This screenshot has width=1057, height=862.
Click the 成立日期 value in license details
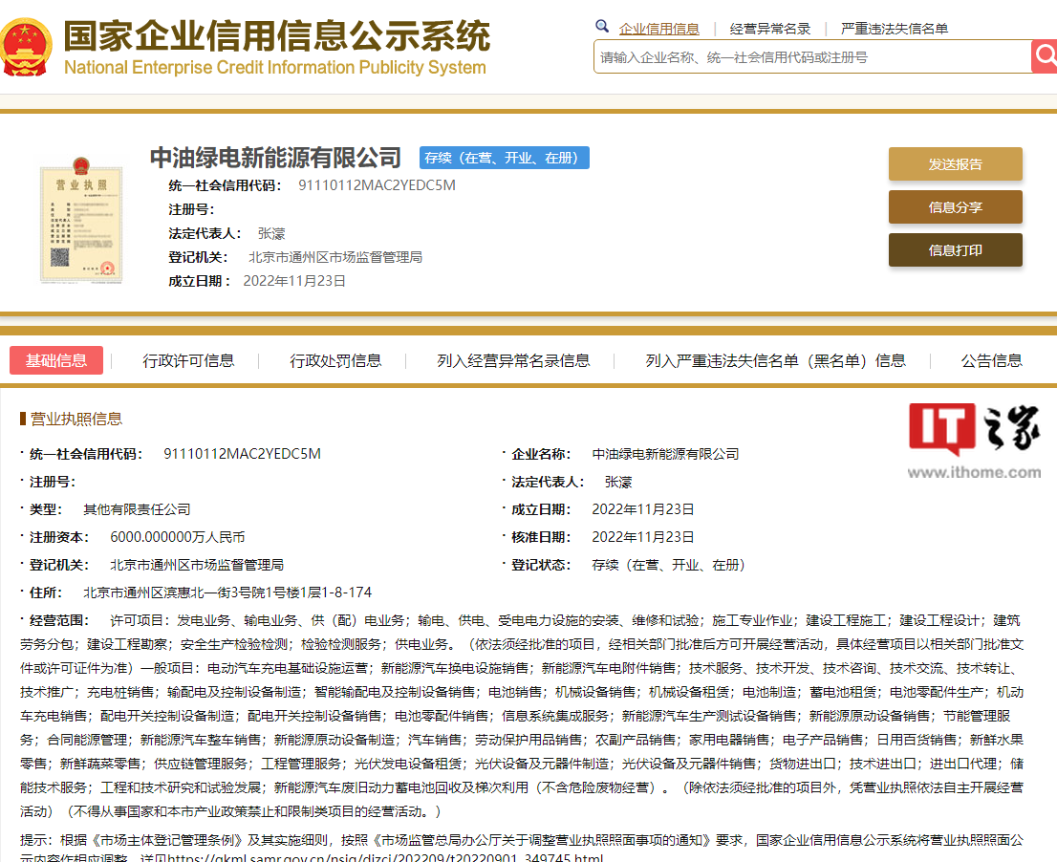(642, 509)
